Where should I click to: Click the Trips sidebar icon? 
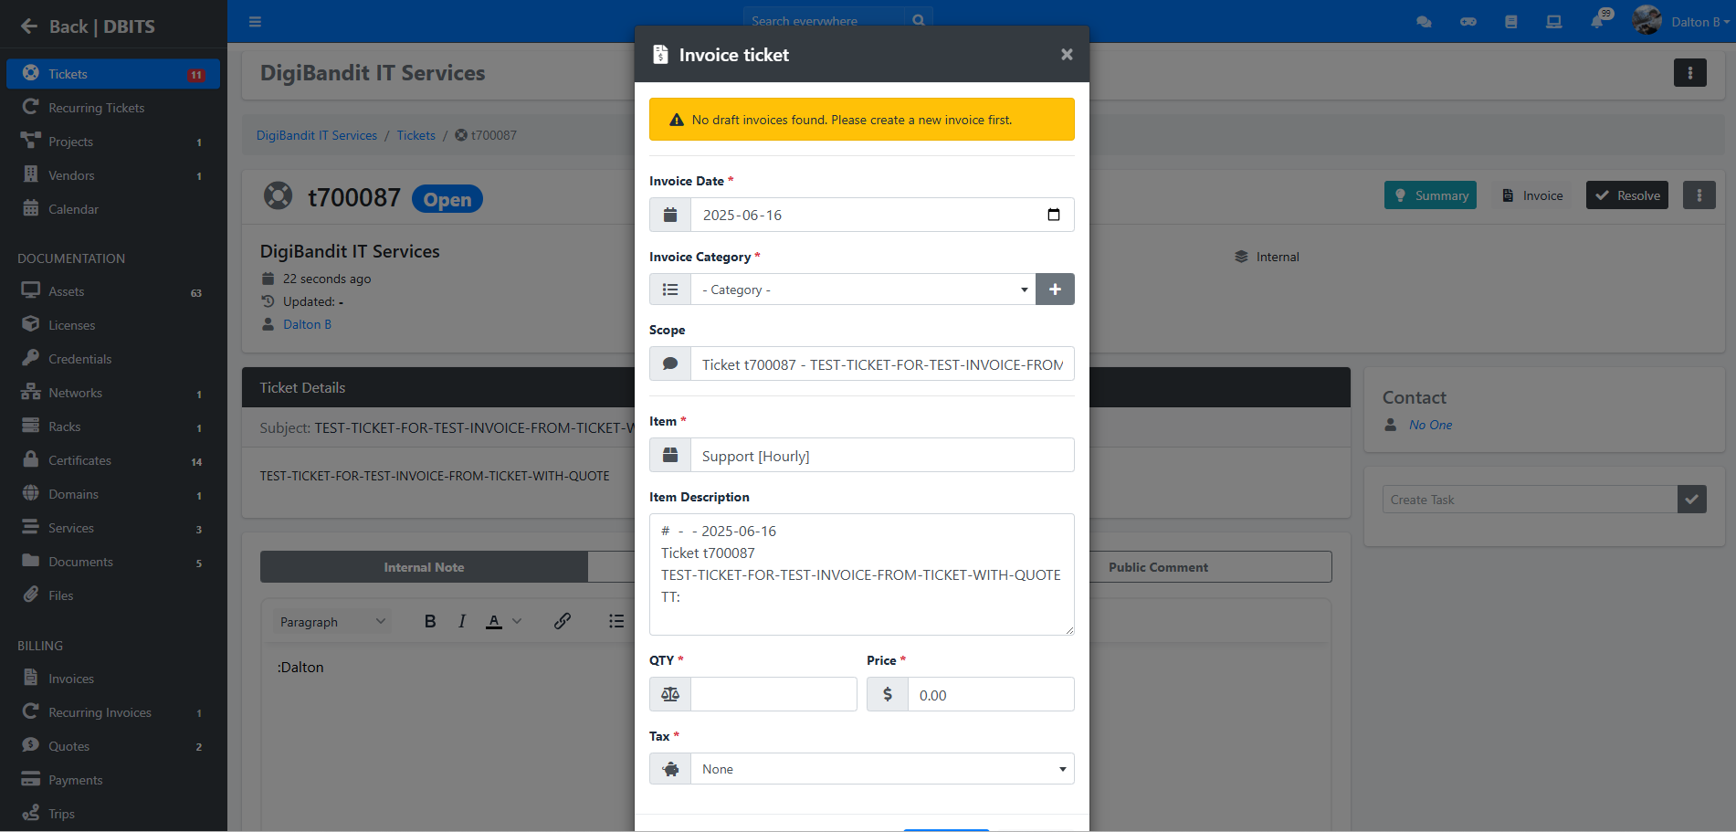point(31,813)
